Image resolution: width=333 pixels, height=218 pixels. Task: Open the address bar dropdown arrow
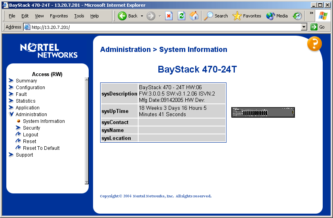304,27
